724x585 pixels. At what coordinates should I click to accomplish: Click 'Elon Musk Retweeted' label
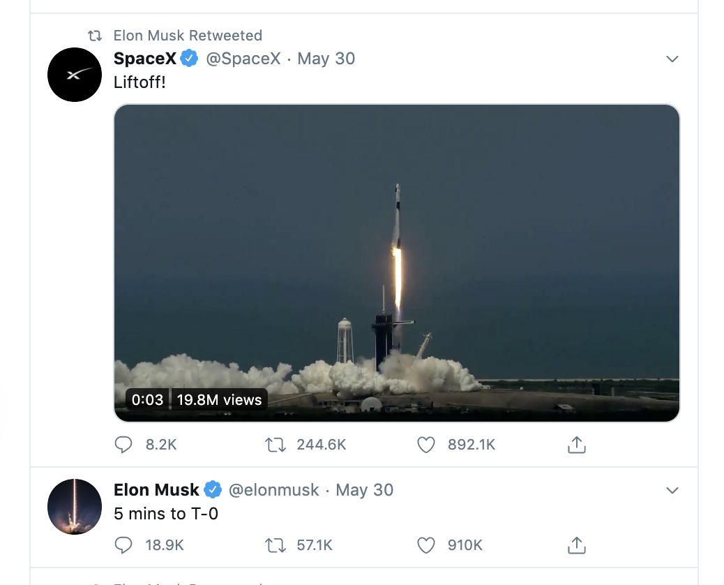tap(188, 36)
